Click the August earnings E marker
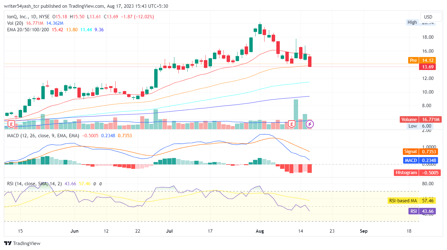 coord(292,125)
